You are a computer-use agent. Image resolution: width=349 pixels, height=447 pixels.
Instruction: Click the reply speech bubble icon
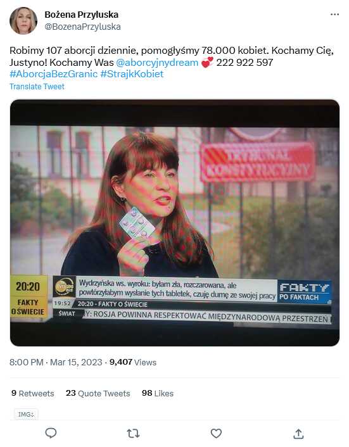point(51,433)
